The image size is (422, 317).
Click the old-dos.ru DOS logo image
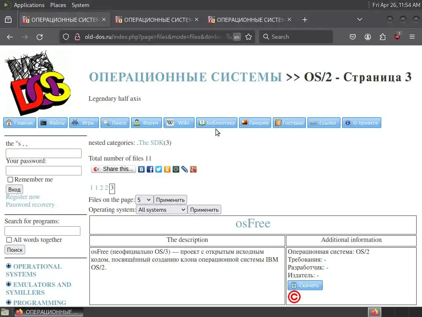tap(38, 83)
